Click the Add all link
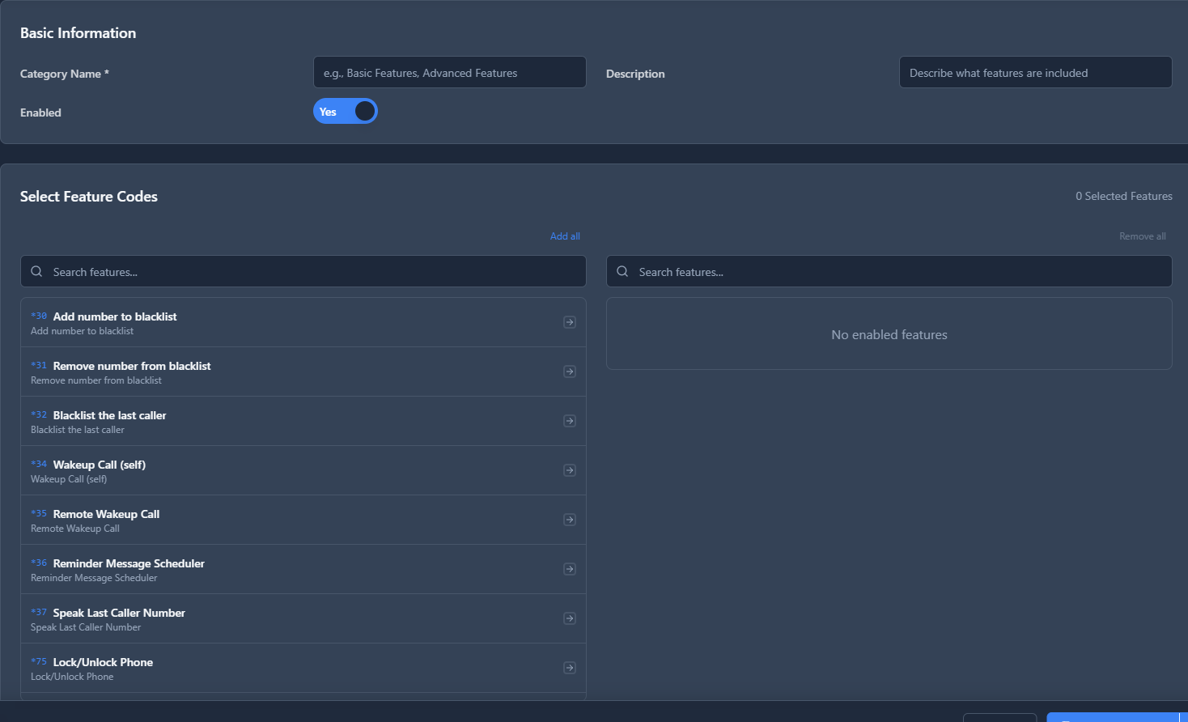 564,236
